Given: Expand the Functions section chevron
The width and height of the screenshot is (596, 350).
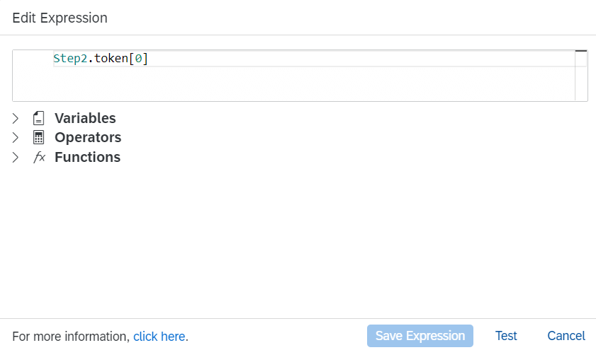Looking at the screenshot, I should pos(15,158).
